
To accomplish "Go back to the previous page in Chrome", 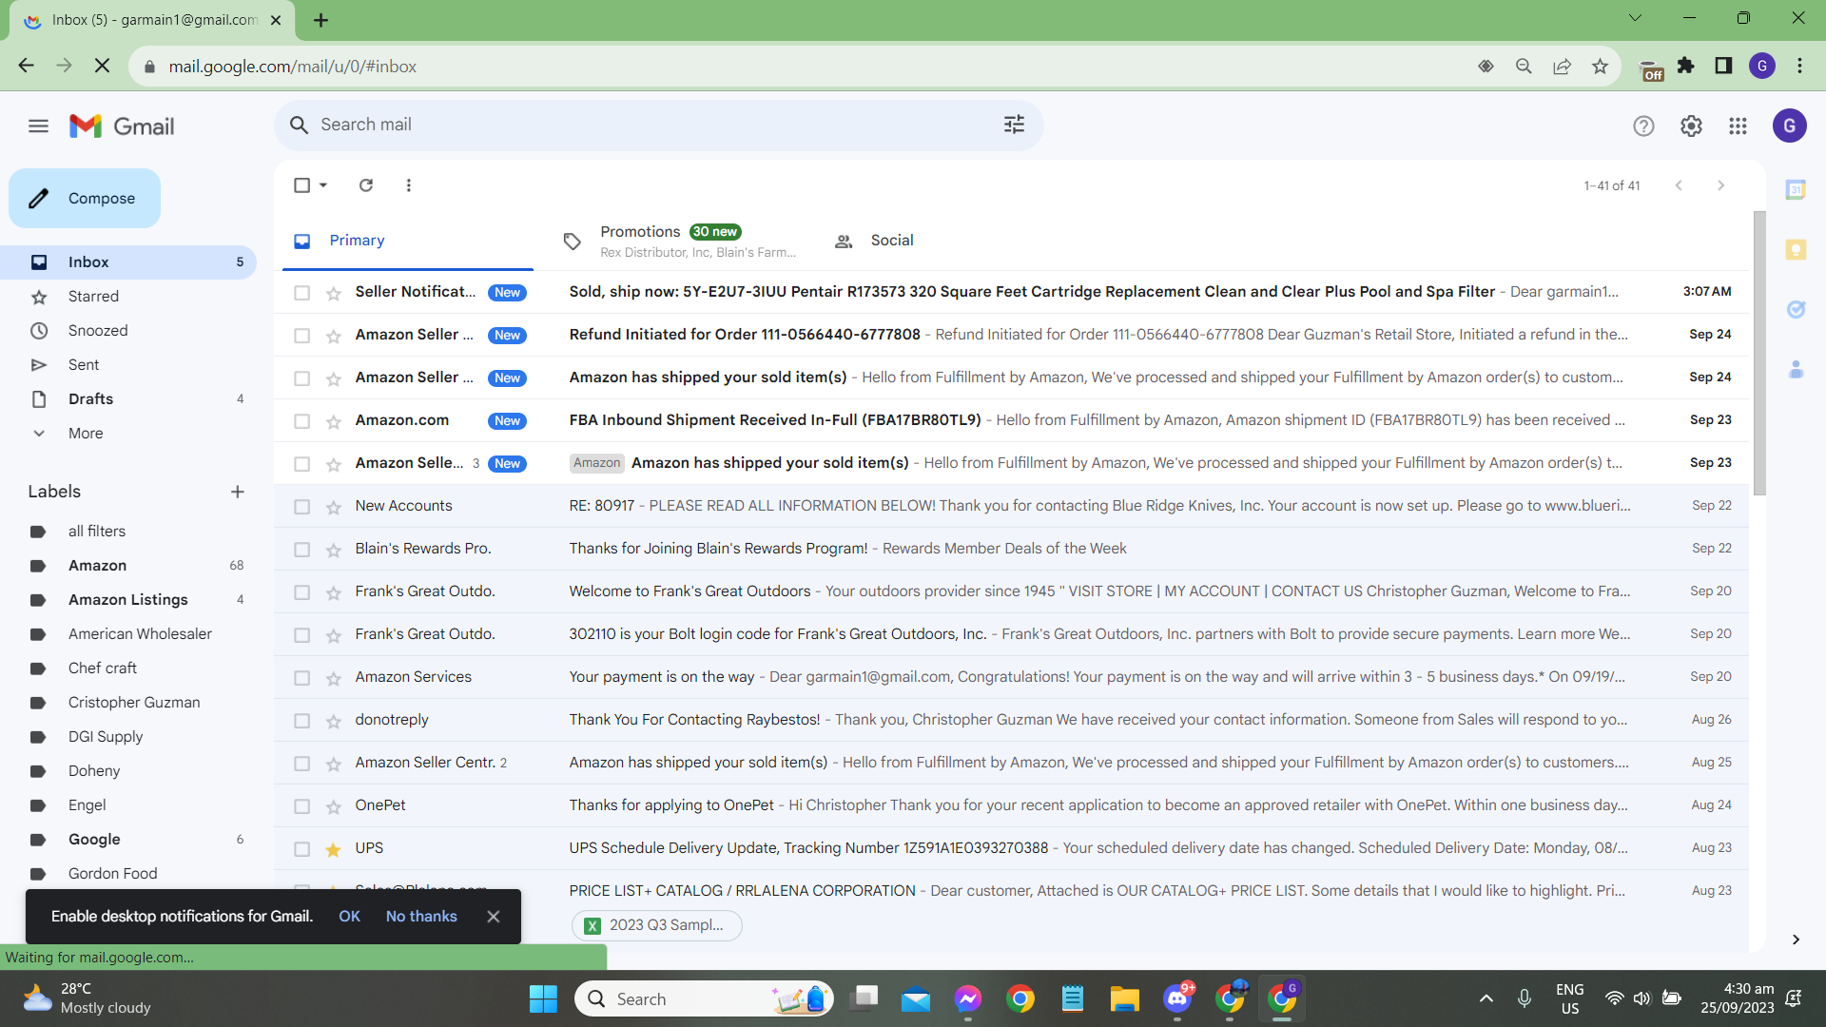I will pos(27,67).
